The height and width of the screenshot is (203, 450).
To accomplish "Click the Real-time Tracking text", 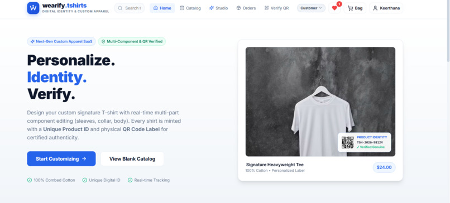I will (152, 180).
